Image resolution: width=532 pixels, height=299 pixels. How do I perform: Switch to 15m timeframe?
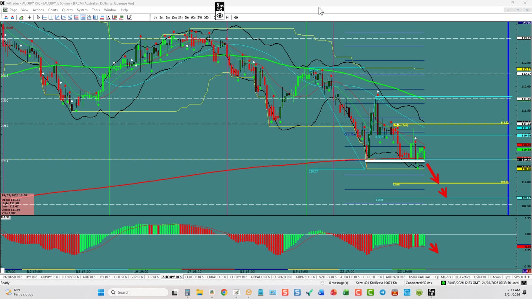[181, 17]
